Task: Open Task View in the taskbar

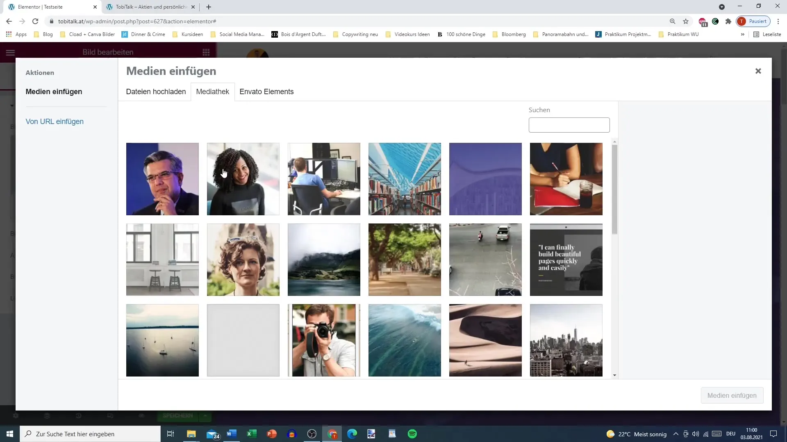Action: click(171, 434)
